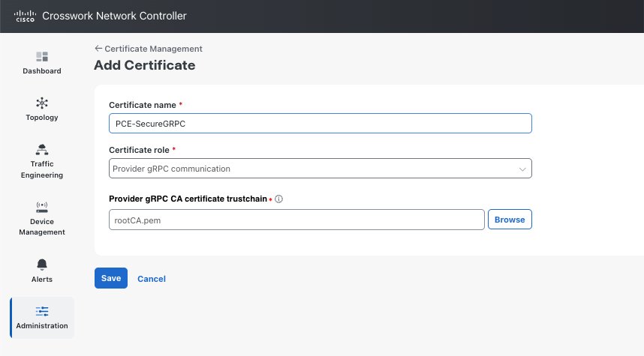Viewport: 644px width, 356px height.
Task: Go back via Certificate Management link
Action: pyautogui.click(x=153, y=49)
